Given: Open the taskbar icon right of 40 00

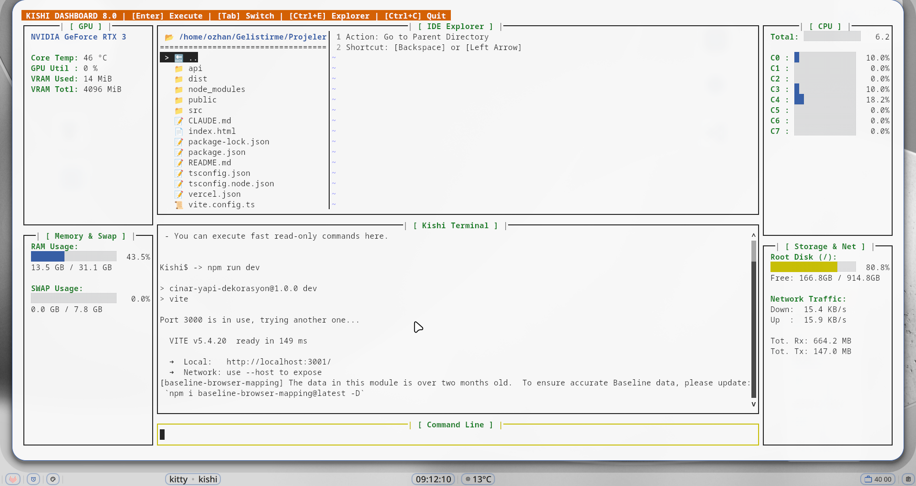Looking at the screenshot, I should click(x=908, y=479).
